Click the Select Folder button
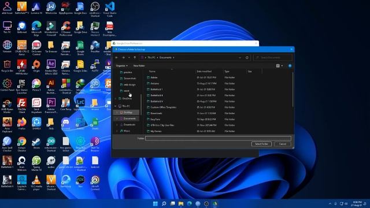370x208 pixels. pos(261,144)
